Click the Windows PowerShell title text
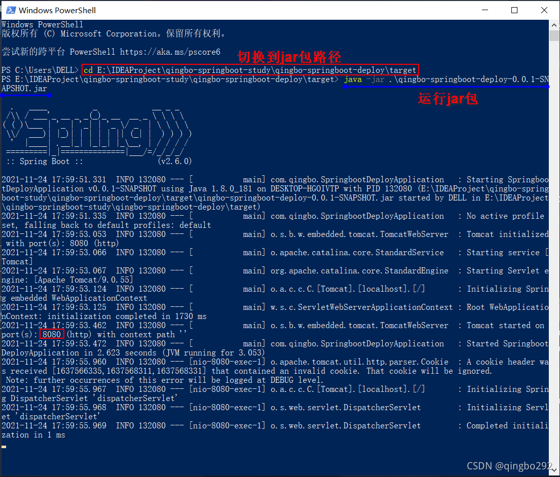Screen dimensions: 560x477 tap(57, 10)
